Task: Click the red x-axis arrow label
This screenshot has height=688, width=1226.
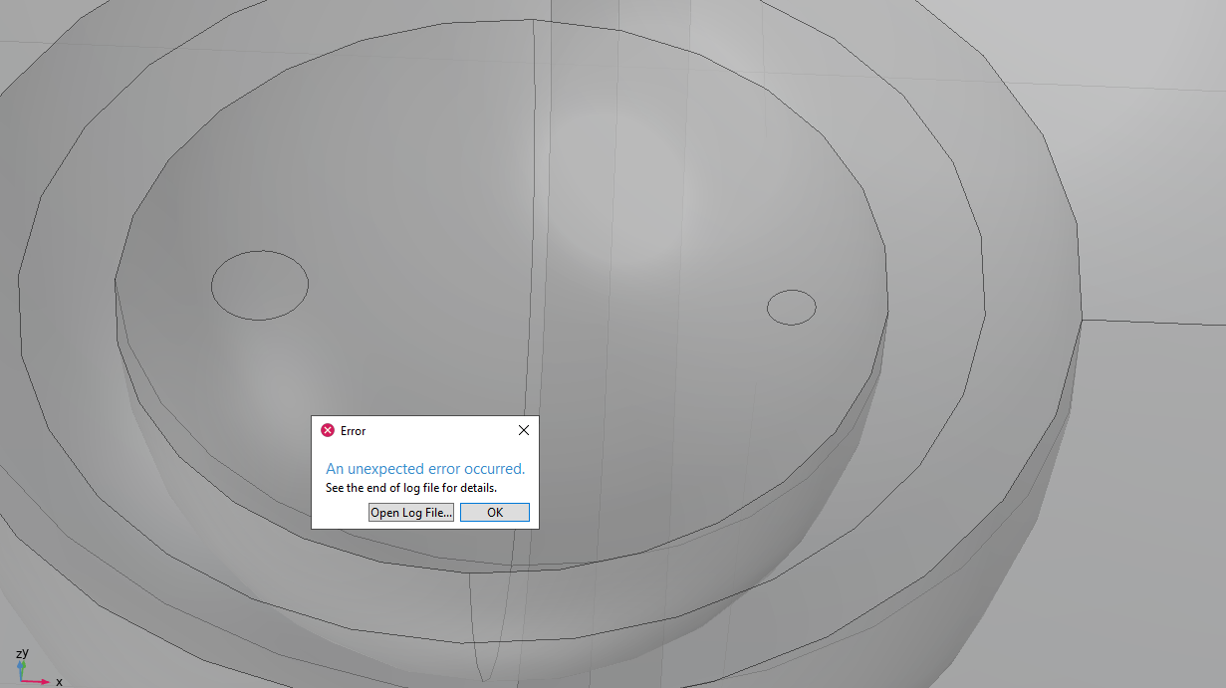Action: tap(59, 682)
